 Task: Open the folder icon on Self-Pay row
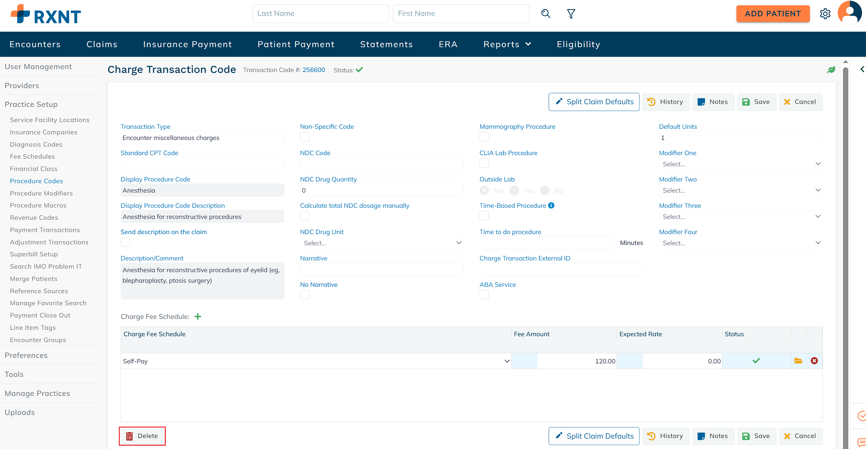(x=798, y=361)
